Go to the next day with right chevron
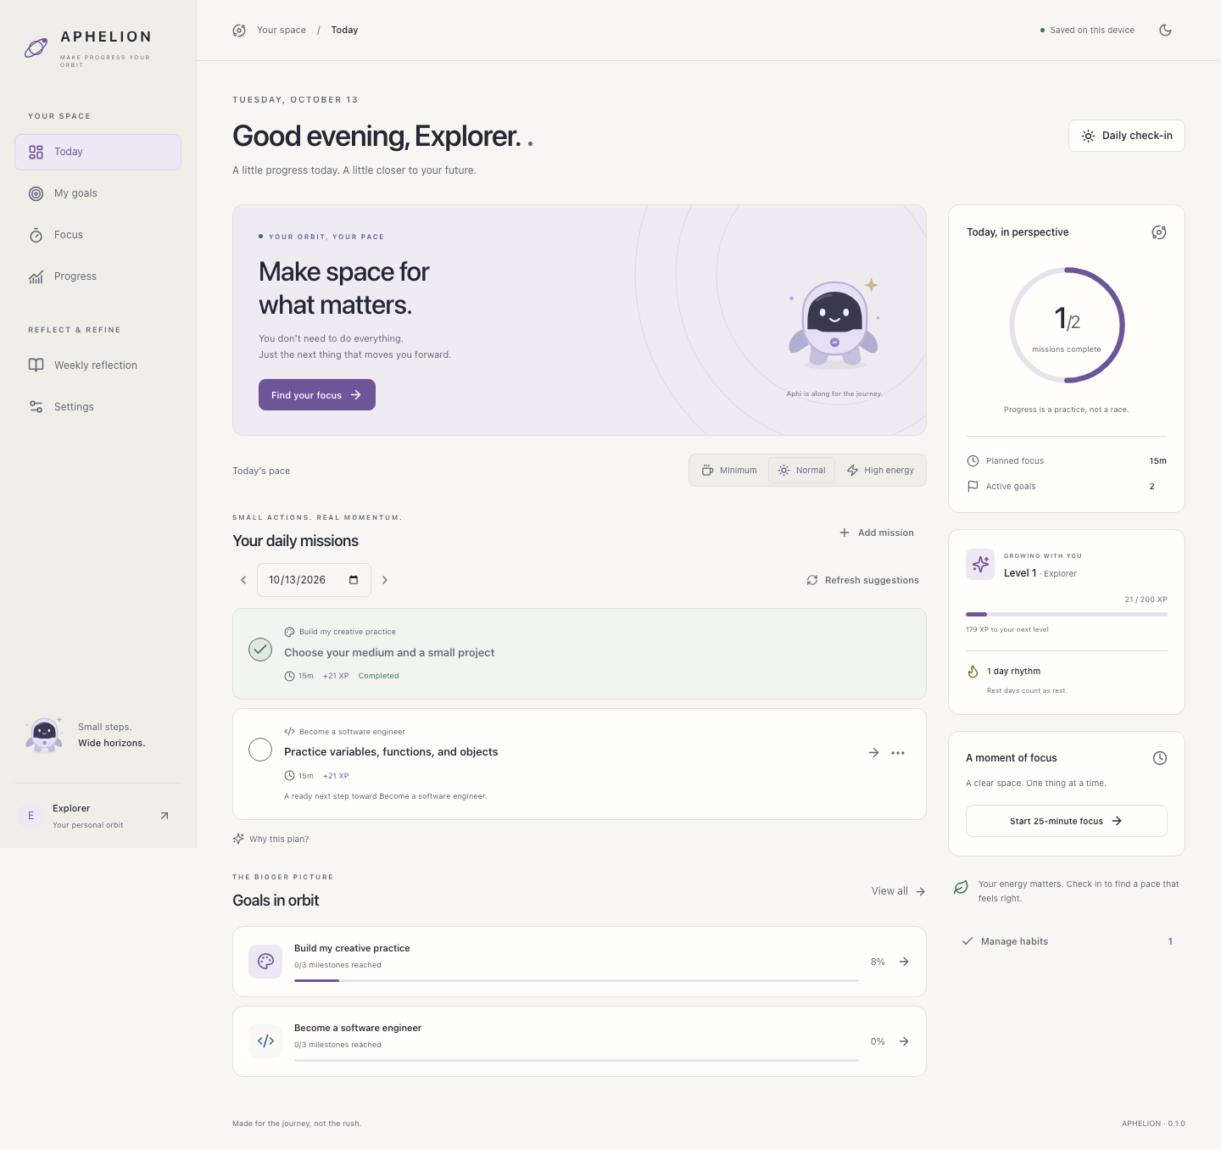The width and height of the screenshot is (1221, 1149). tap(385, 580)
